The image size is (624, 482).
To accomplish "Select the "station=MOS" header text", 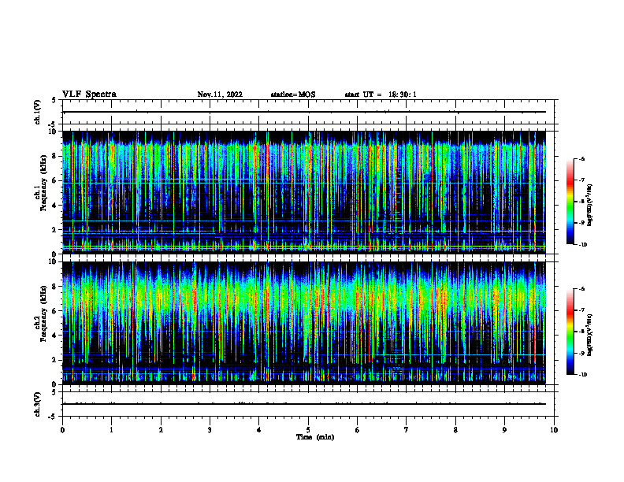I will (x=293, y=95).
